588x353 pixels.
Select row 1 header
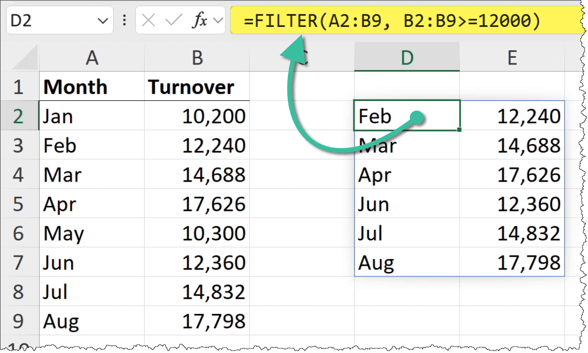pos(19,87)
